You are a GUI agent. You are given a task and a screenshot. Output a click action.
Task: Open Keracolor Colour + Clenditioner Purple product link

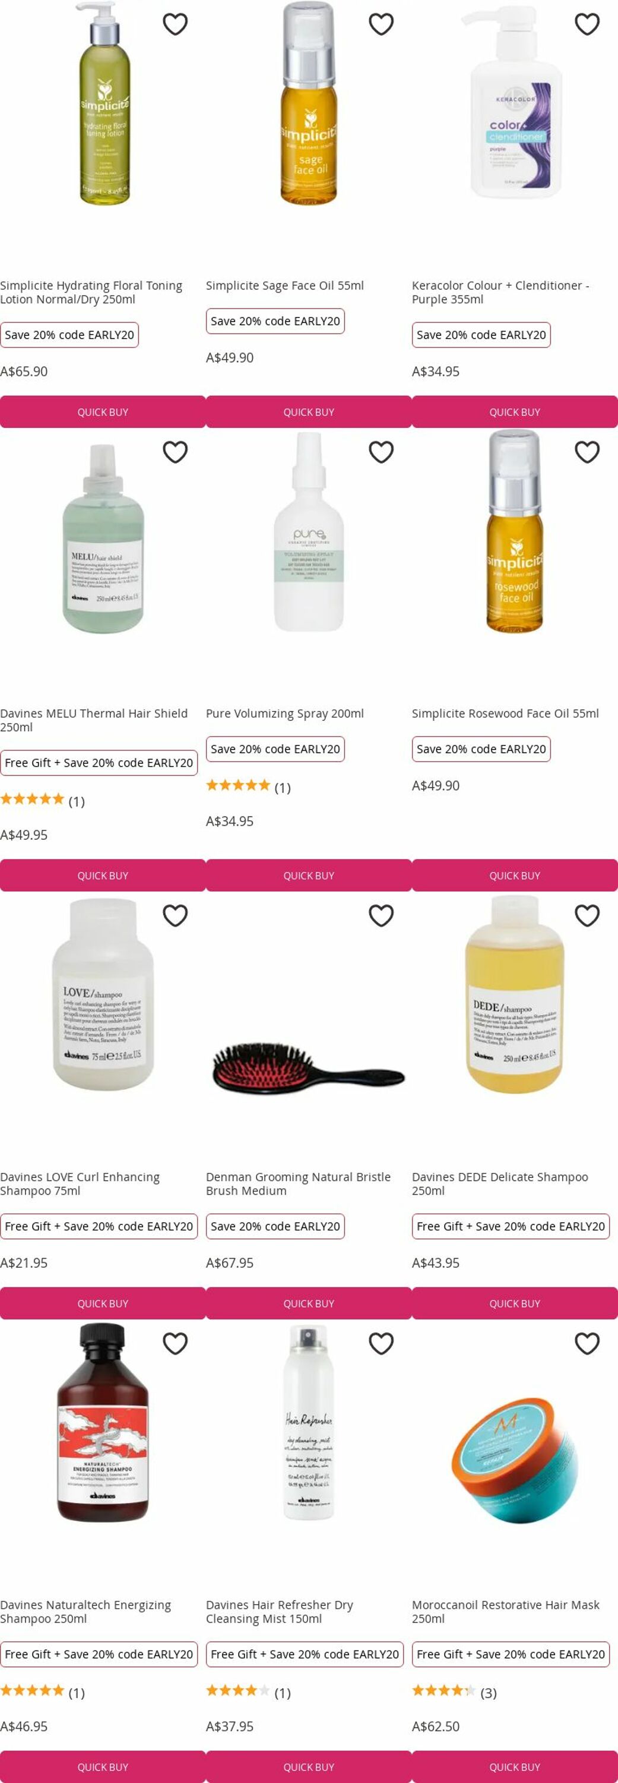tap(500, 292)
